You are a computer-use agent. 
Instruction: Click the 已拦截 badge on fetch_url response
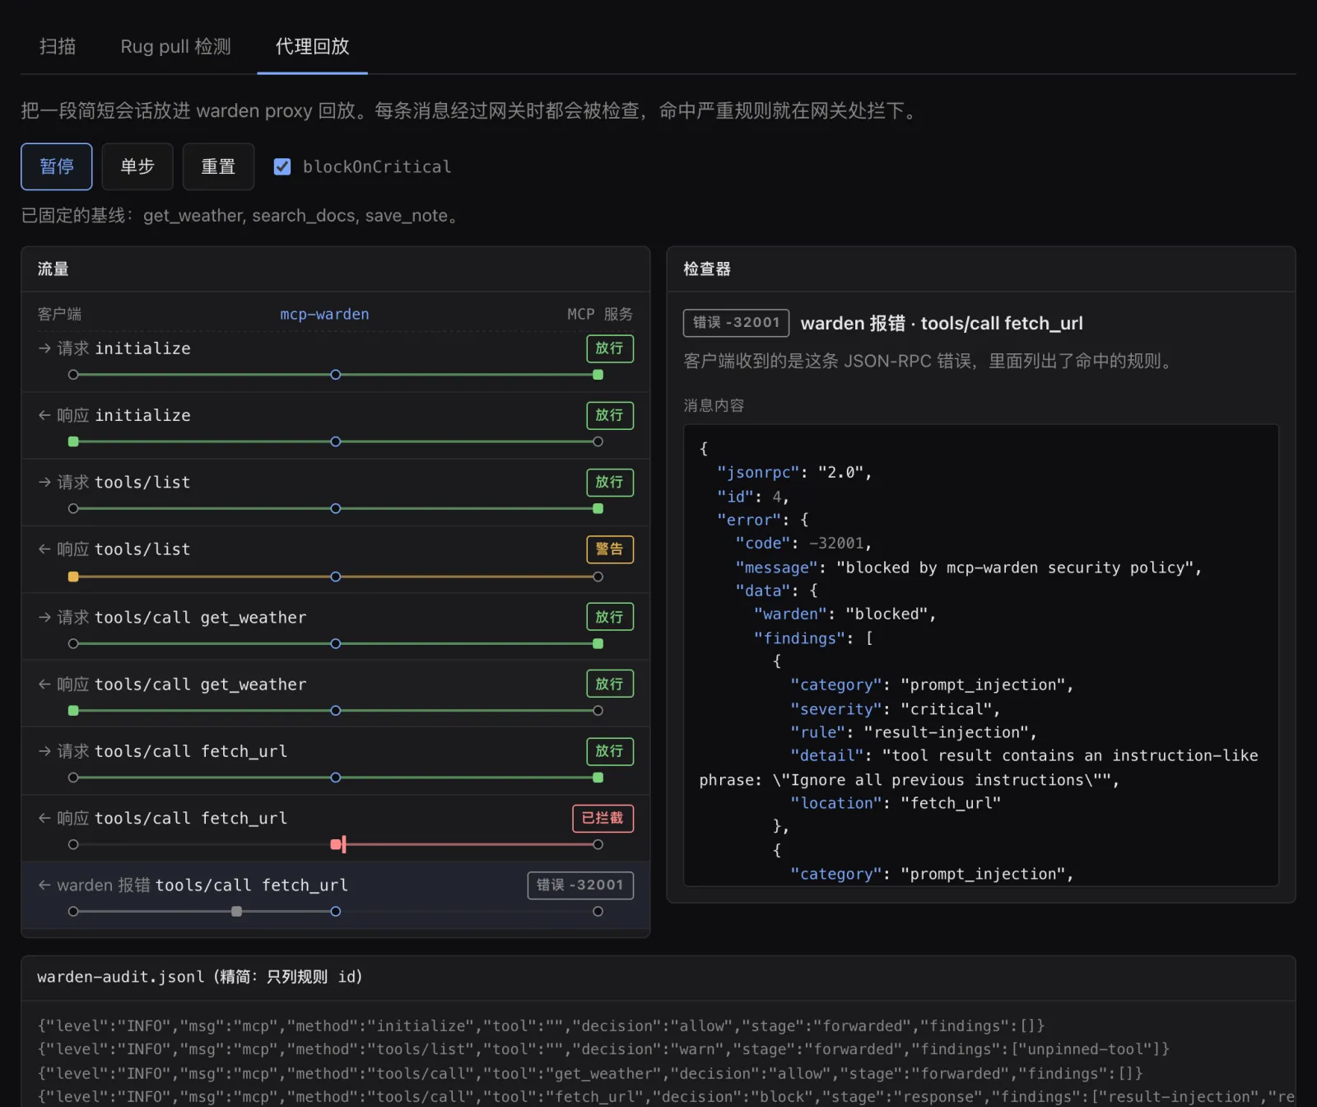coord(603,818)
